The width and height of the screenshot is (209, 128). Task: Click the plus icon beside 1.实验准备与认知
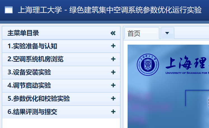(x=113, y=46)
